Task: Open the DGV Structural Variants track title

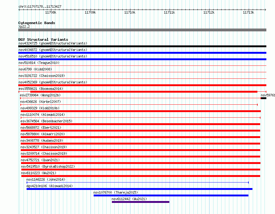Action: tap(43, 40)
